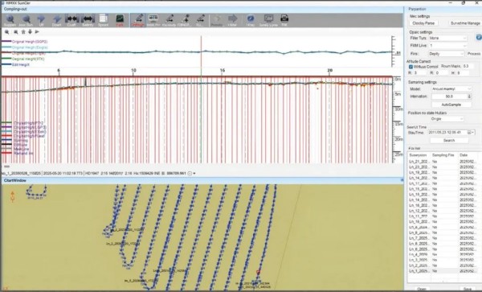
Task: Expand the Model dropdown in Sampling settings
Action: pos(451,89)
